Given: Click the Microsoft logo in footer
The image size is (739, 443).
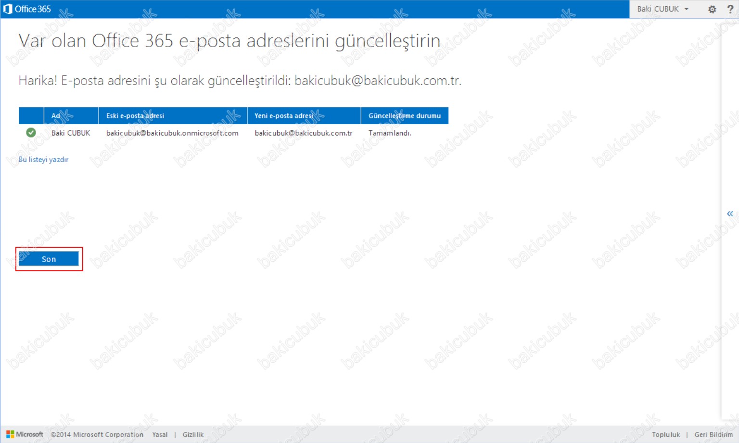Looking at the screenshot, I should (25, 434).
